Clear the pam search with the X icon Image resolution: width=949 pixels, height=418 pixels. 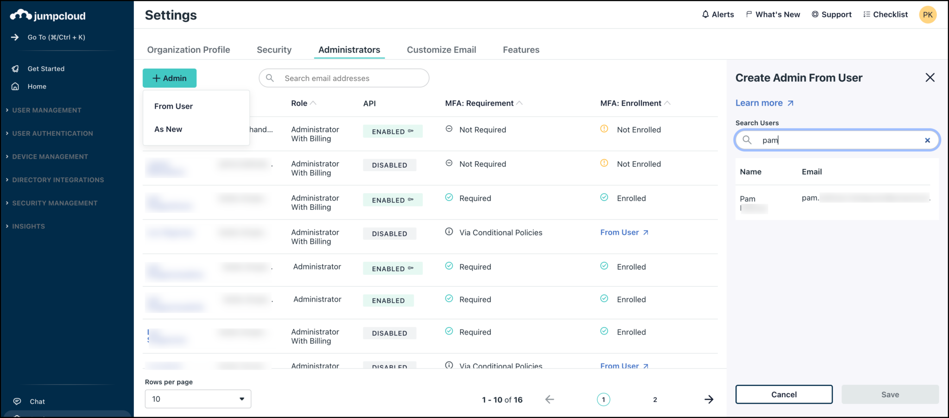click(x=927, y=140)
